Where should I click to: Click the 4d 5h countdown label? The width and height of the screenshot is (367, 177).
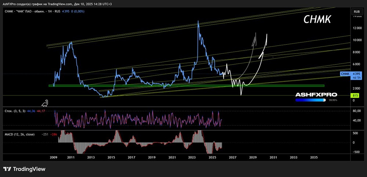[x=357, y=78]
